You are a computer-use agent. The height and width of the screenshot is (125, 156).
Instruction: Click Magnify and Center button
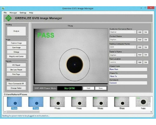tap(17, 56)
